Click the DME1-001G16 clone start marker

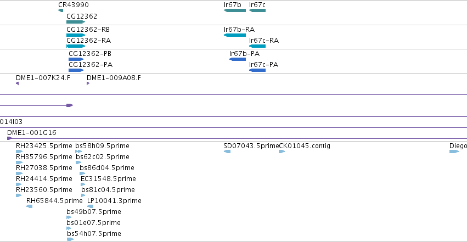(x=9, y=138)
